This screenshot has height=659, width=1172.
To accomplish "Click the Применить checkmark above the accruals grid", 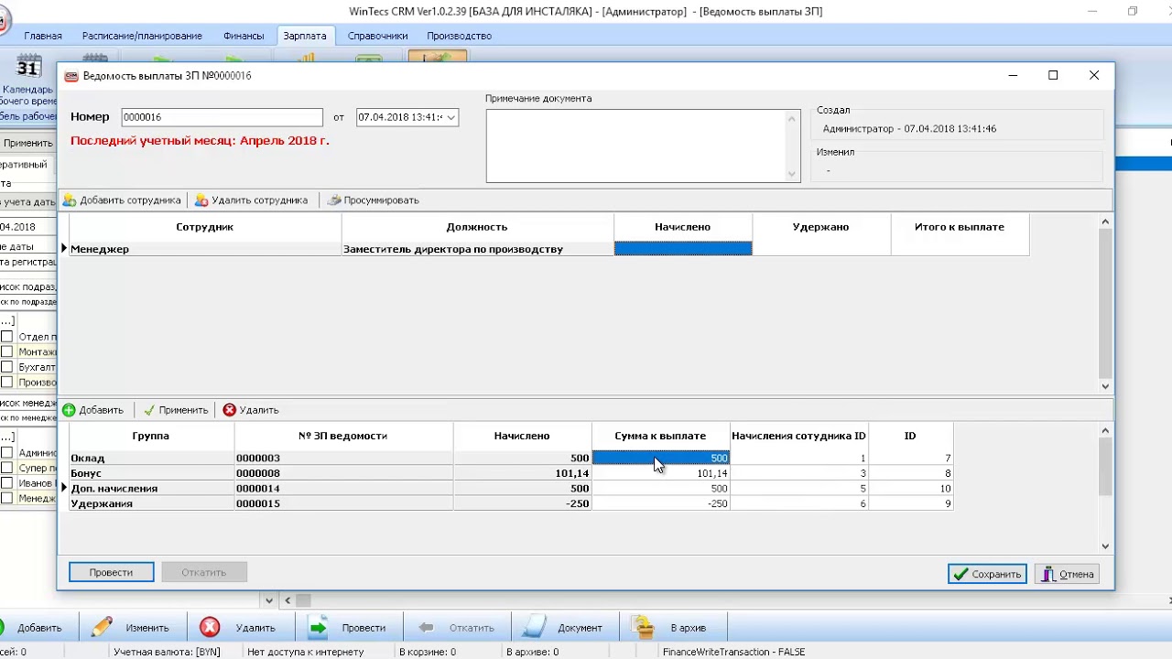I will 148,410.
